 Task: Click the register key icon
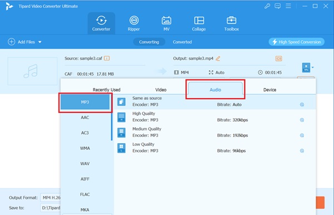pyautogui.click(x=267, y=6)
